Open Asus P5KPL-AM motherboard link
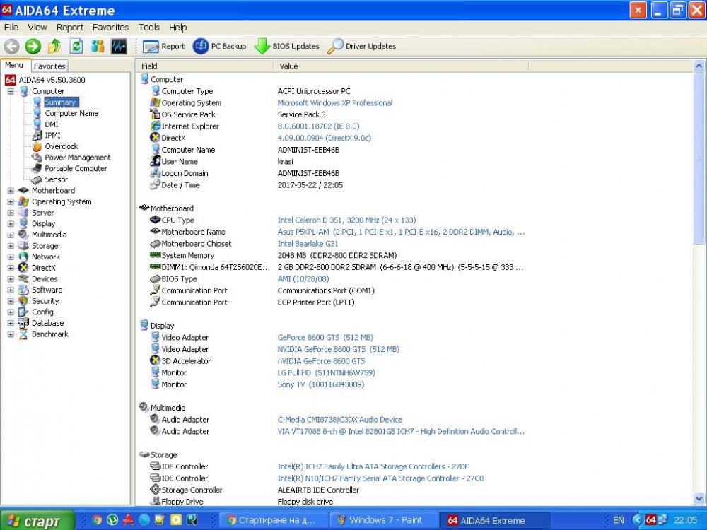This screenshot has height=530, width=707. click(401, 232)
